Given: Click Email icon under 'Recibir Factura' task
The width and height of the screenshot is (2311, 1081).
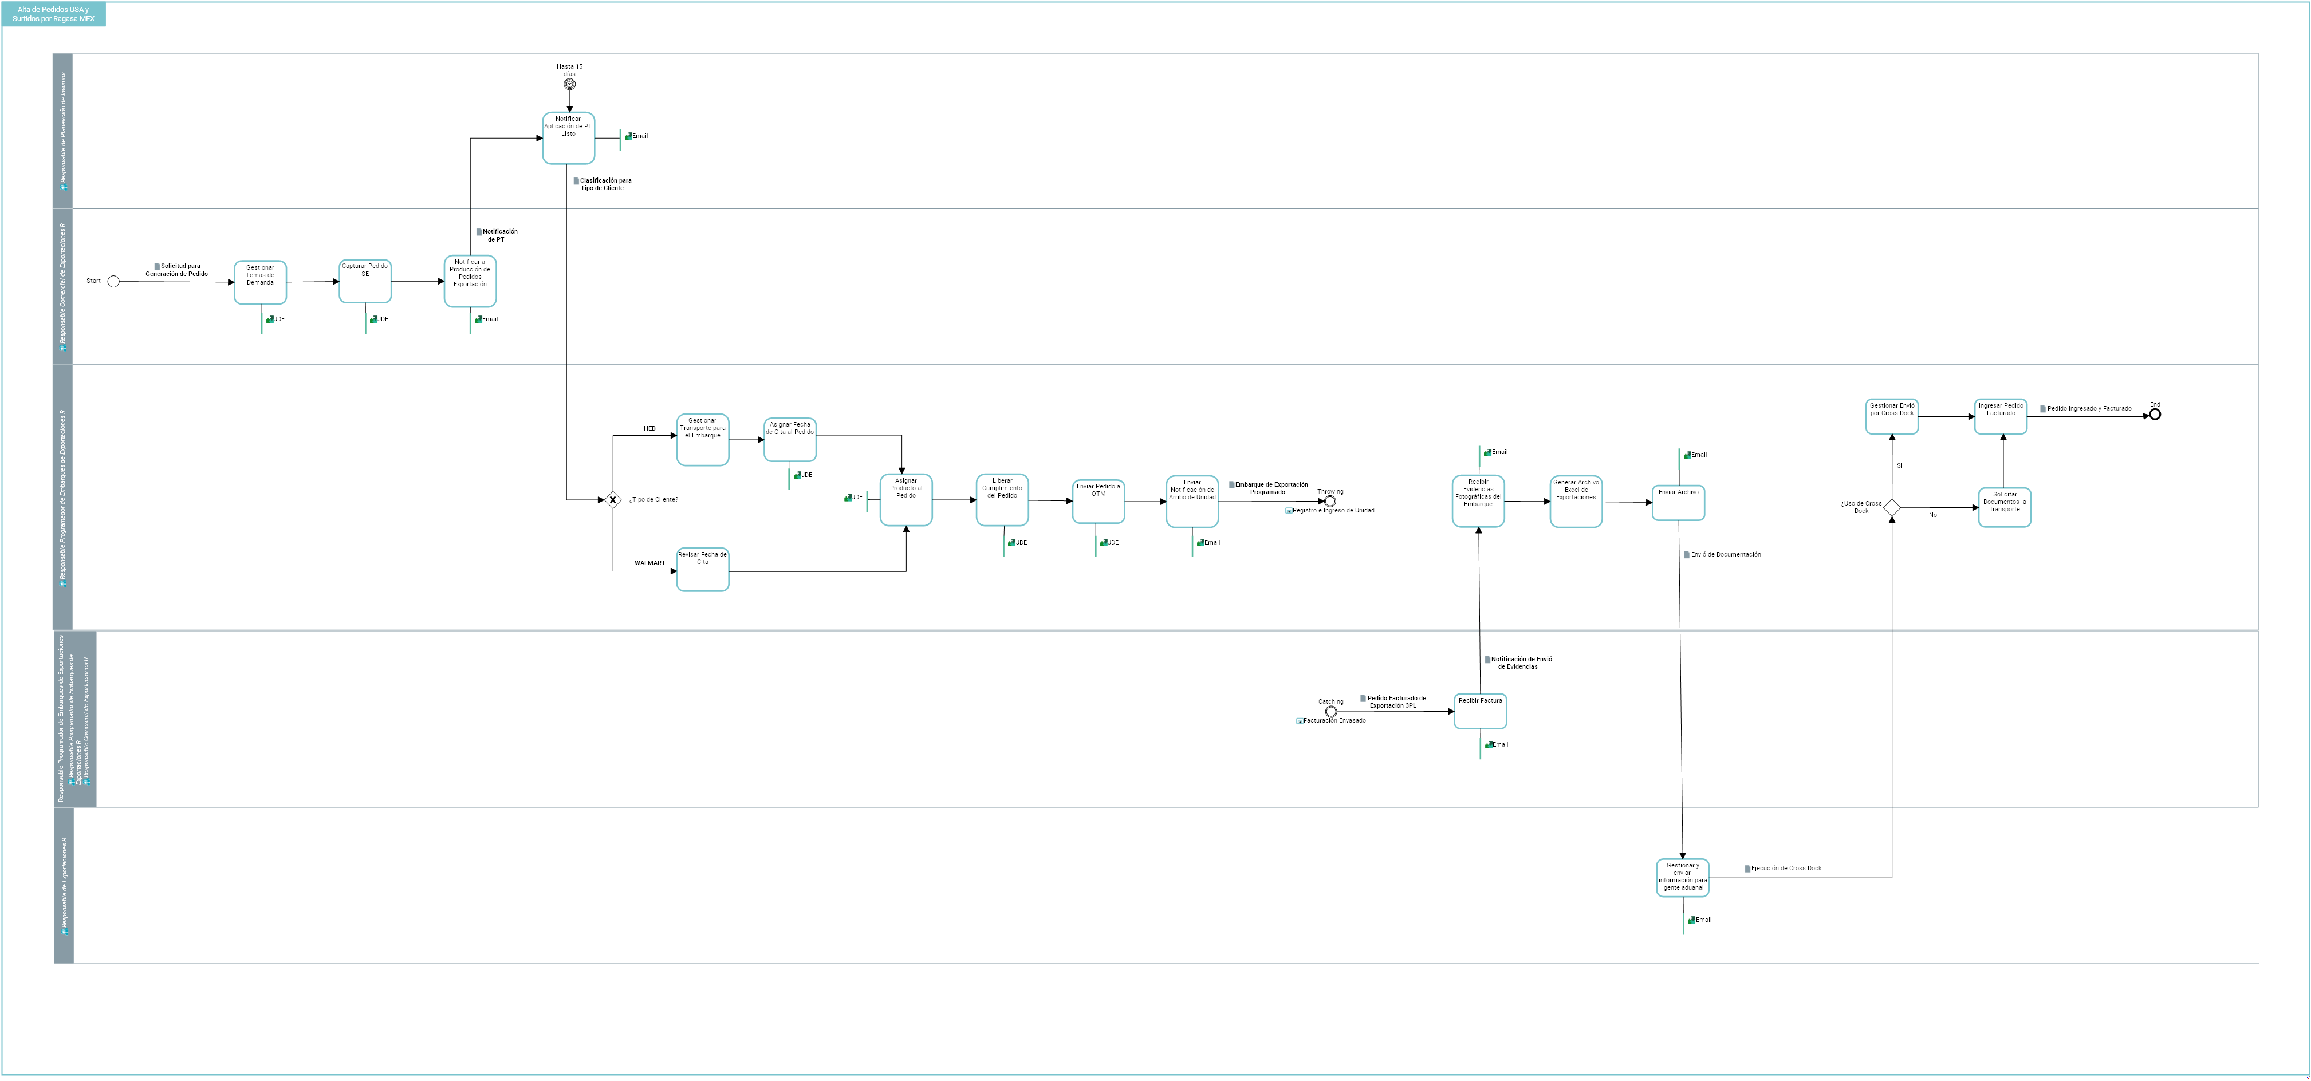Looking at the screenshot, I should (x=1489, y=744).
